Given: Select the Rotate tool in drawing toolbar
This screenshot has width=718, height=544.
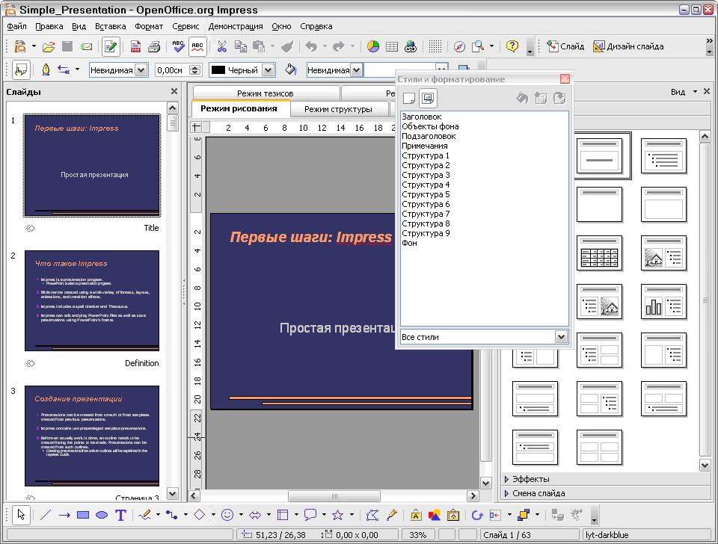Looking at the screenshot, I should pos(476,515).
